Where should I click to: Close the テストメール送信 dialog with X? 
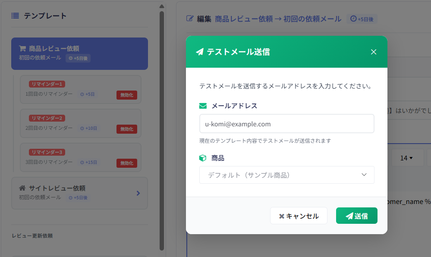373,52
